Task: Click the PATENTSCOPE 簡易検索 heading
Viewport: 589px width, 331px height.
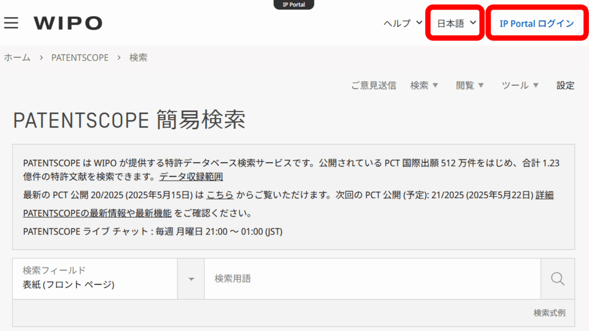Action: coord(129,120)
